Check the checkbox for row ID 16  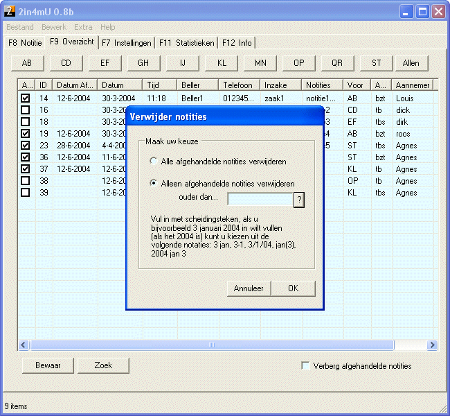coord(25,110)
